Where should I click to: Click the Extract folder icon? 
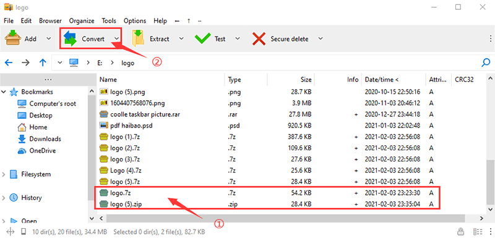point(137,38)
